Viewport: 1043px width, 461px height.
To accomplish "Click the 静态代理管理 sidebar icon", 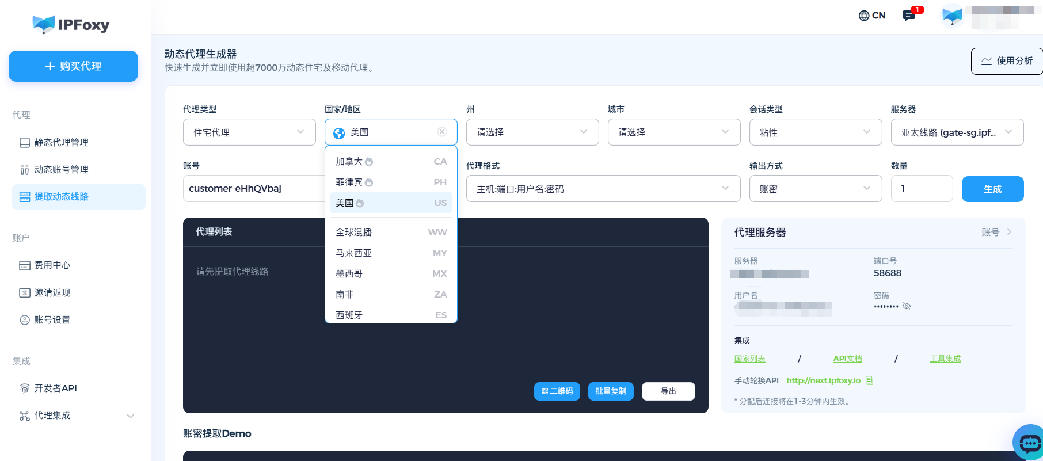I will (25, 143).
